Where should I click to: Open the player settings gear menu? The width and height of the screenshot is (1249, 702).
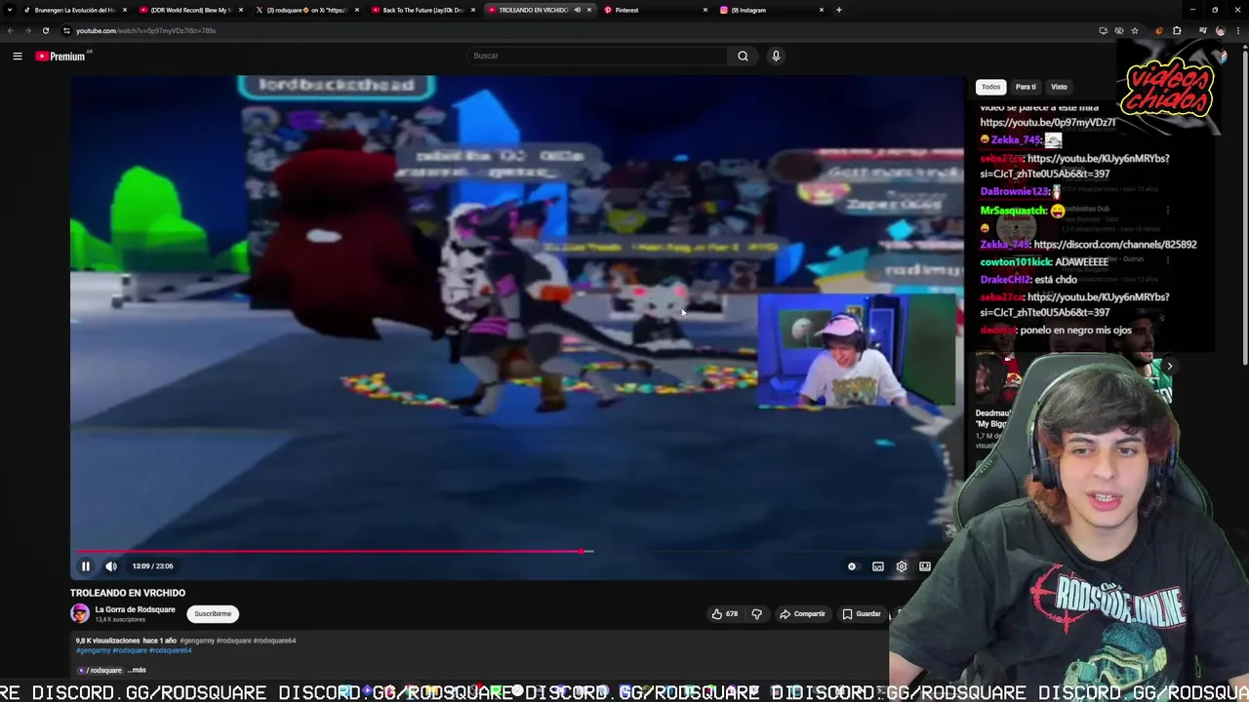pyautogui.click(x=902, y=566)
